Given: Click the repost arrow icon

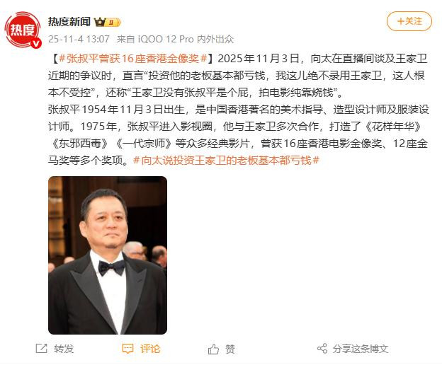Looking at the screenshot, I should pos(41,349).
